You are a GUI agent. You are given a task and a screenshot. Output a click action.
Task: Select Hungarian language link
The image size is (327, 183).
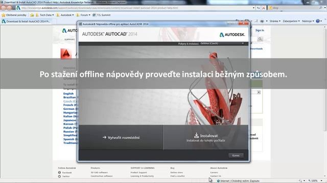pyautogui.click(x=70, y=112)
